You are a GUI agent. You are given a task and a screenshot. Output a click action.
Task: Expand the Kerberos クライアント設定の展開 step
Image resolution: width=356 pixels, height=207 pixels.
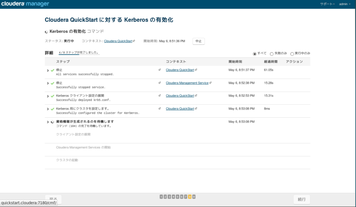pos(48,96)
